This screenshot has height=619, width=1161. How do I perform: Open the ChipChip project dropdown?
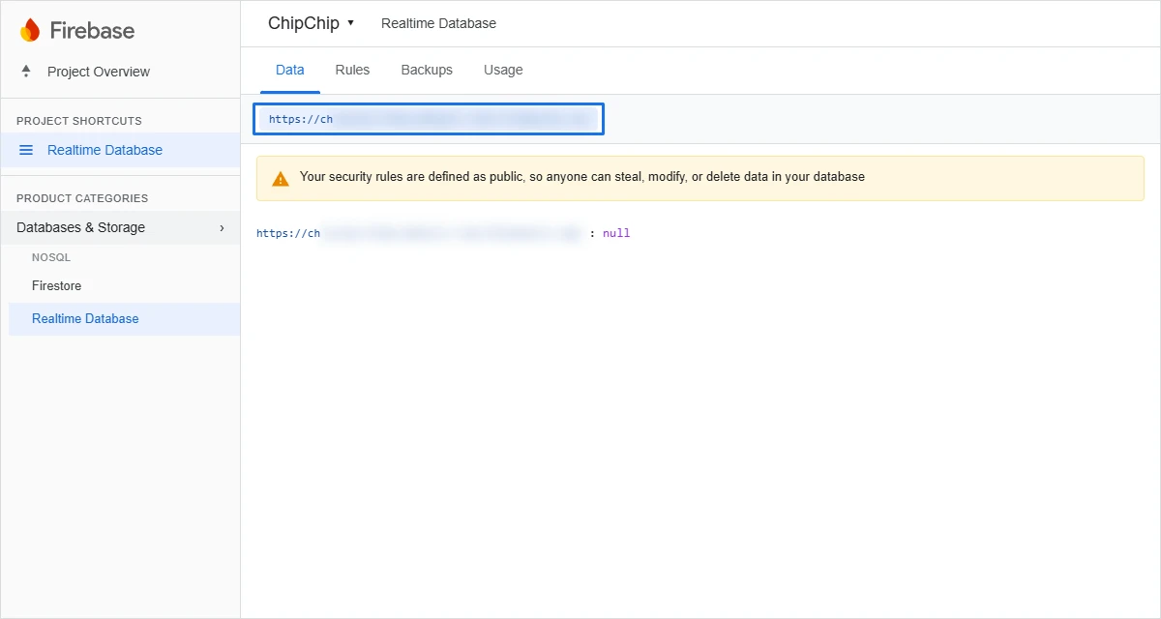coord(312,23)
